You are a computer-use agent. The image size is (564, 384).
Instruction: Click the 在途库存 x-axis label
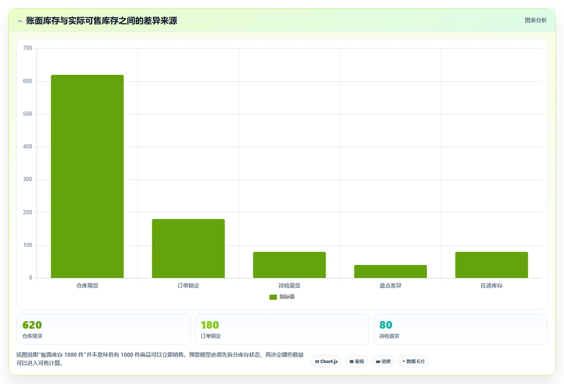coord(491,285)
